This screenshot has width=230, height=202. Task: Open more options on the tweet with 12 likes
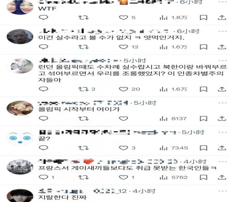coord(223,31)
